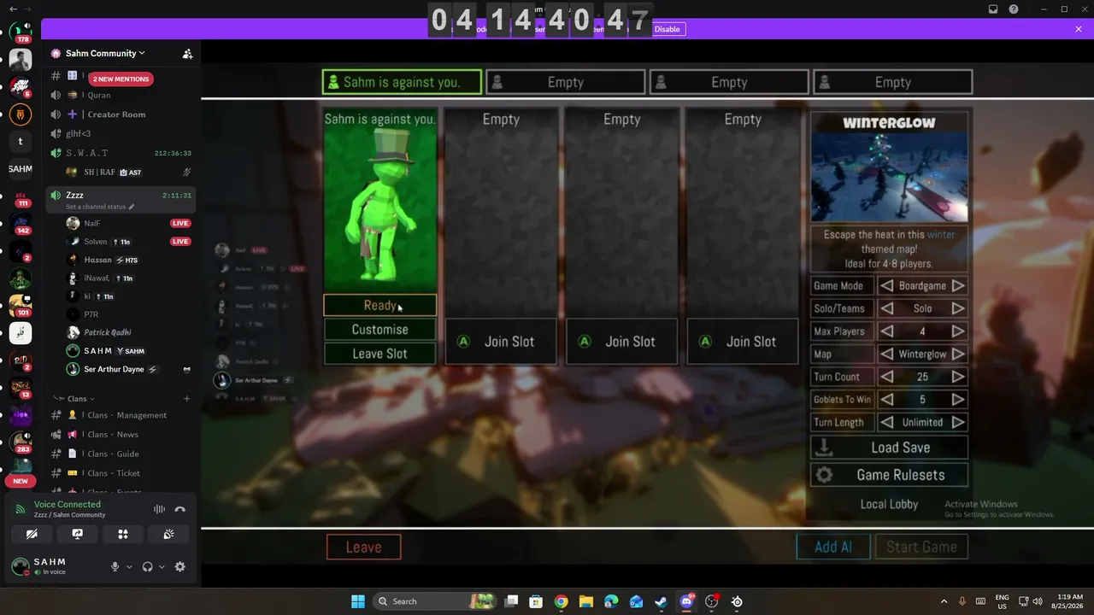The image size is (1094, 615).
Task: Edit Zzzz channel status pencil icon
Action: point(132,207)
